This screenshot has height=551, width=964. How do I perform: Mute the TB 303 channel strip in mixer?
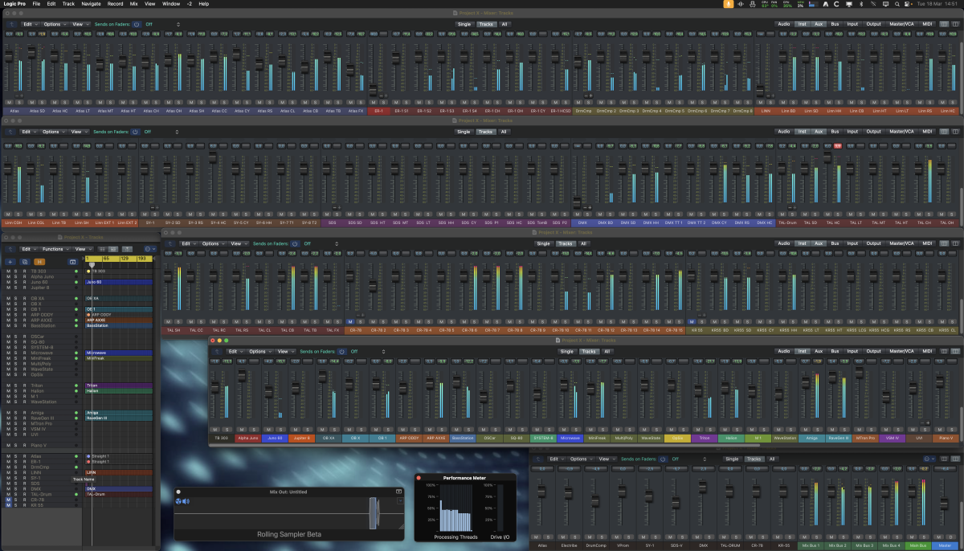pyautogui.click(x=215, y=430)
